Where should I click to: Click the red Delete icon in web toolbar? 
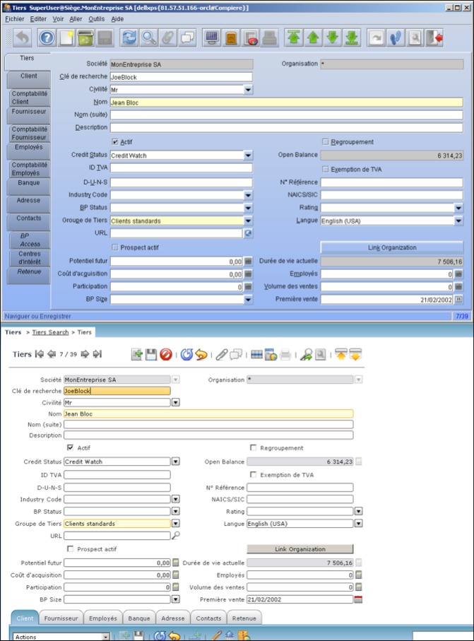click(165, 354)
